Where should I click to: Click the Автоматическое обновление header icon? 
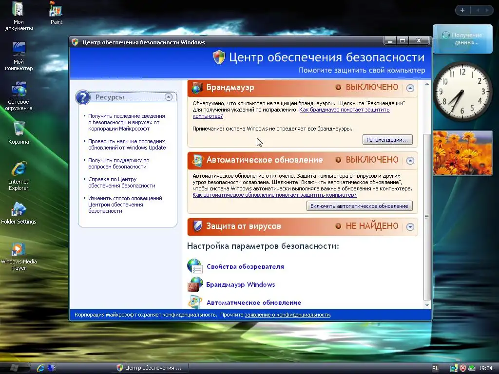[197, 160]
